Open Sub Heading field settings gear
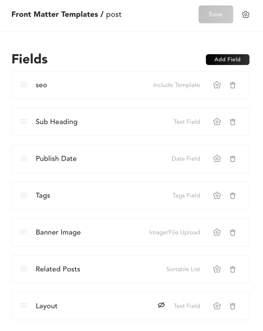 (x=217, y=122)
